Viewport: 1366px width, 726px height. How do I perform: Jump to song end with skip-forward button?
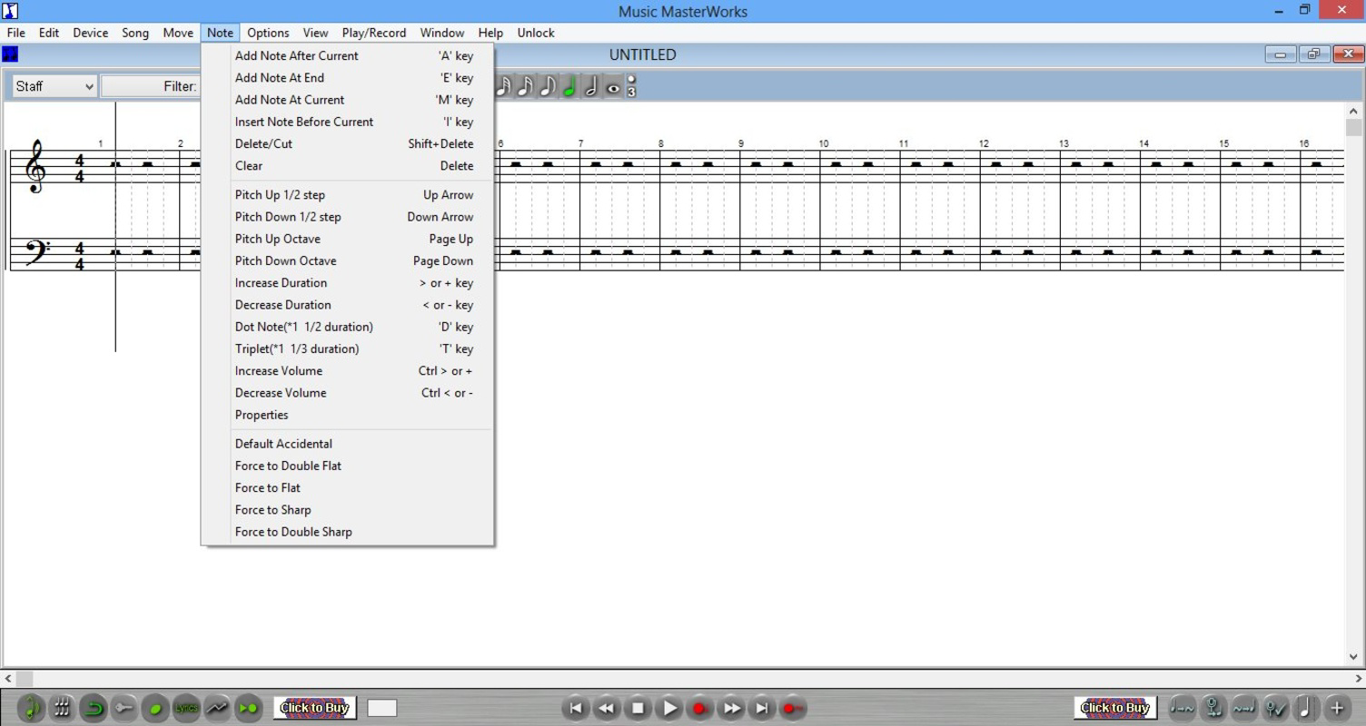click(x=763, y=708)
